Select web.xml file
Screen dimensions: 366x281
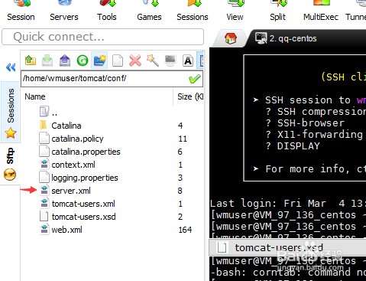click(67, 230)
